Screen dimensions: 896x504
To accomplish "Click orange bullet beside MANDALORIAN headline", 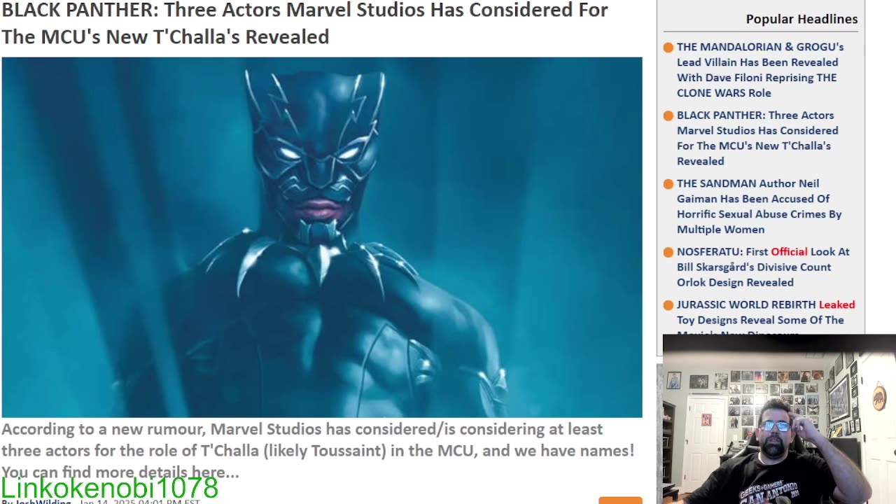I will click(668, 48).
